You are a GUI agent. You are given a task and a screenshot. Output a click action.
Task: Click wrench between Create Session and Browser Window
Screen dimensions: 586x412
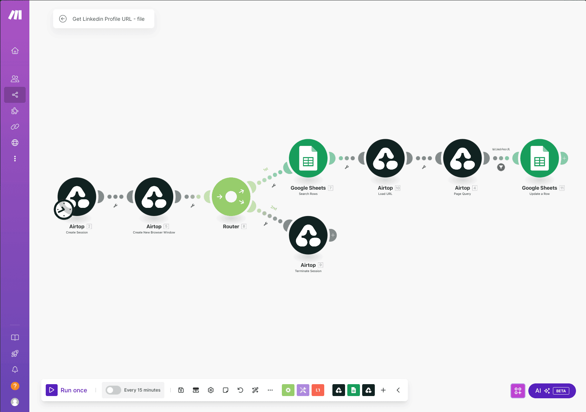[116, 206]
